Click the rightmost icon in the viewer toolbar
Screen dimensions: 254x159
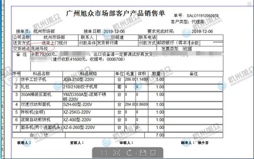(x=153, y=153)
